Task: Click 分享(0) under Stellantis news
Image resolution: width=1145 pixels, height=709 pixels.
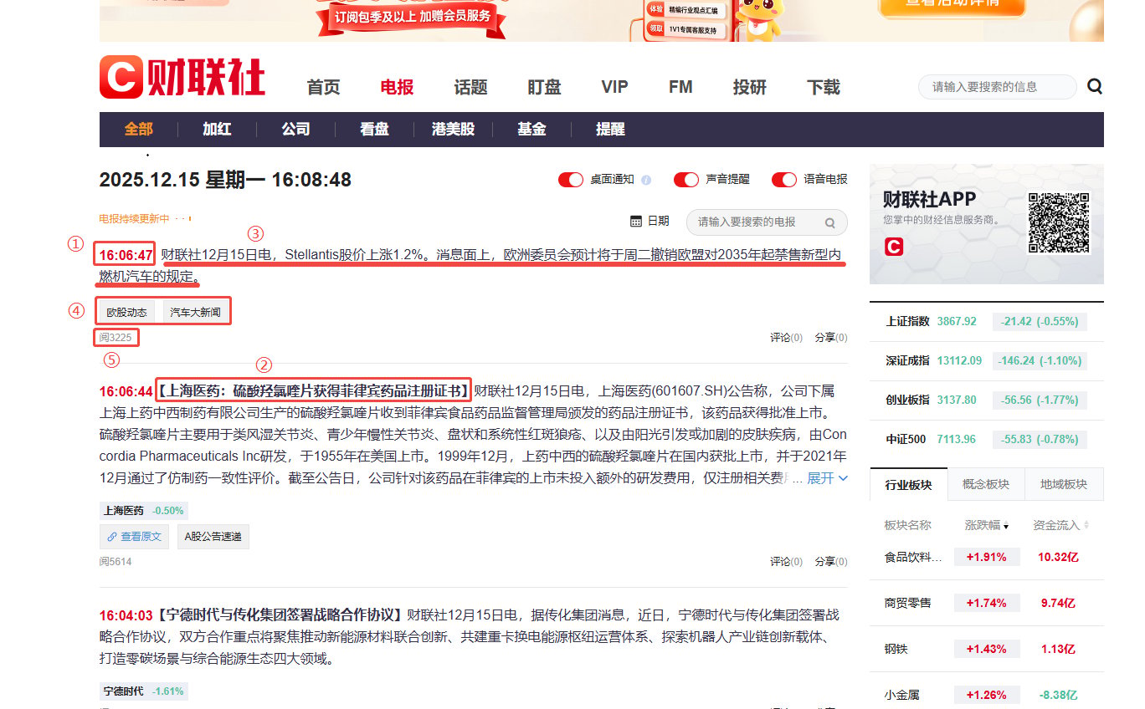Action: pos(831,338)
